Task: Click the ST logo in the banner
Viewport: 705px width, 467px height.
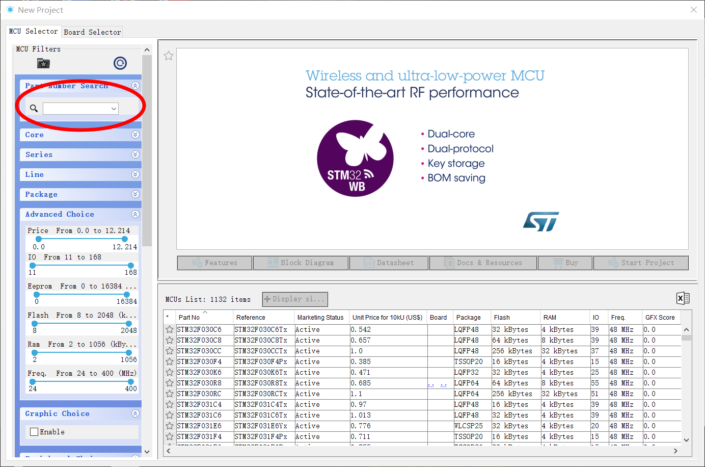Action: point(541,222)
